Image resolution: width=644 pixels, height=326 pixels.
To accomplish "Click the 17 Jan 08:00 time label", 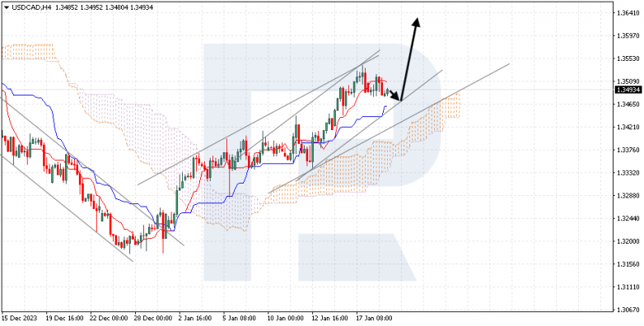I will coord(374,319).
